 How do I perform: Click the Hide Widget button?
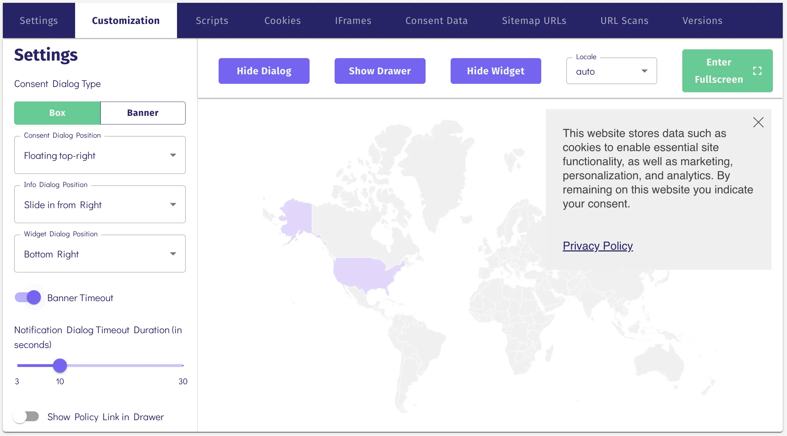[x=495, y=71]
